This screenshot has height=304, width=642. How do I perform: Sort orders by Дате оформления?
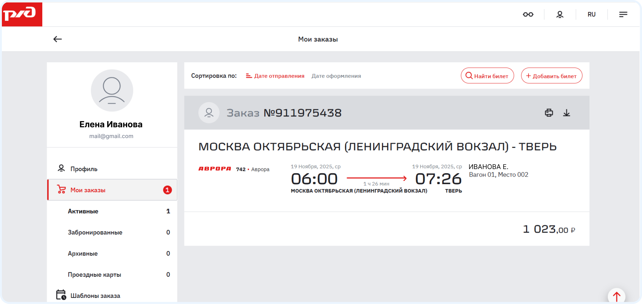coord(336,76)
